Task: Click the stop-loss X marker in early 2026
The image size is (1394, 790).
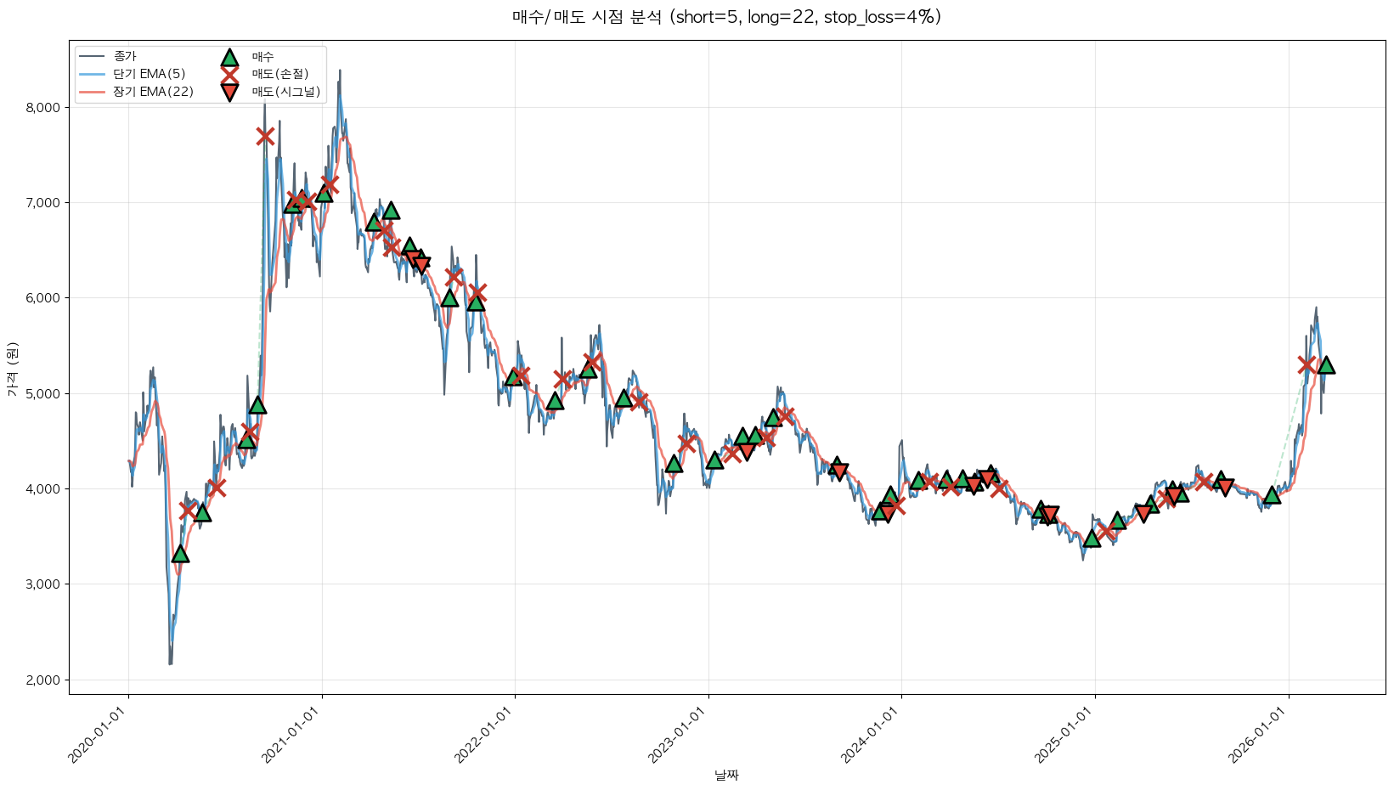Action: click(x=1307, y=364)
